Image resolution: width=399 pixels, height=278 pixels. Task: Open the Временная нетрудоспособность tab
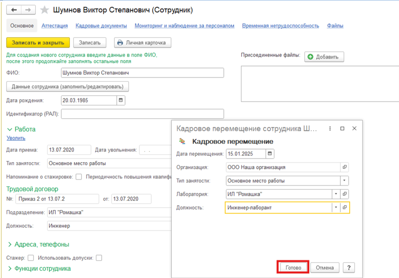[x=280, y=26]
